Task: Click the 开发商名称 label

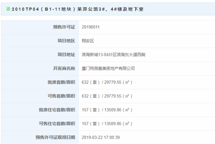Action: point(64,68)
